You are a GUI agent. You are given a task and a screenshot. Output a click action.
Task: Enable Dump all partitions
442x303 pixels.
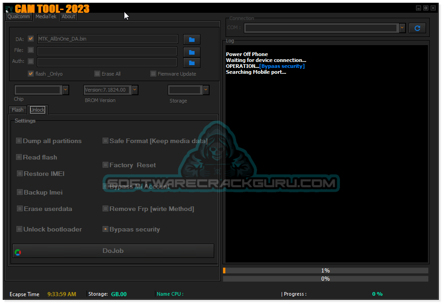point(19,140)
